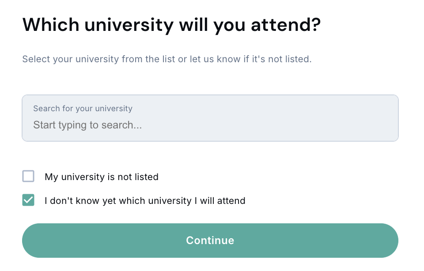Deselect the undecided-university option checkbox

(x=28, y=200)
